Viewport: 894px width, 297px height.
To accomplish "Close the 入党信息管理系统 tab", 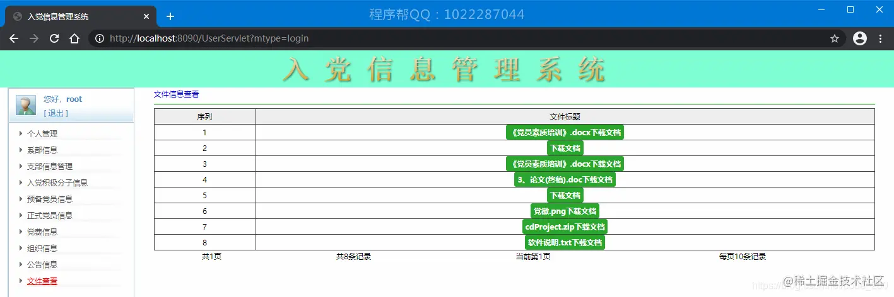I will 146,16.
